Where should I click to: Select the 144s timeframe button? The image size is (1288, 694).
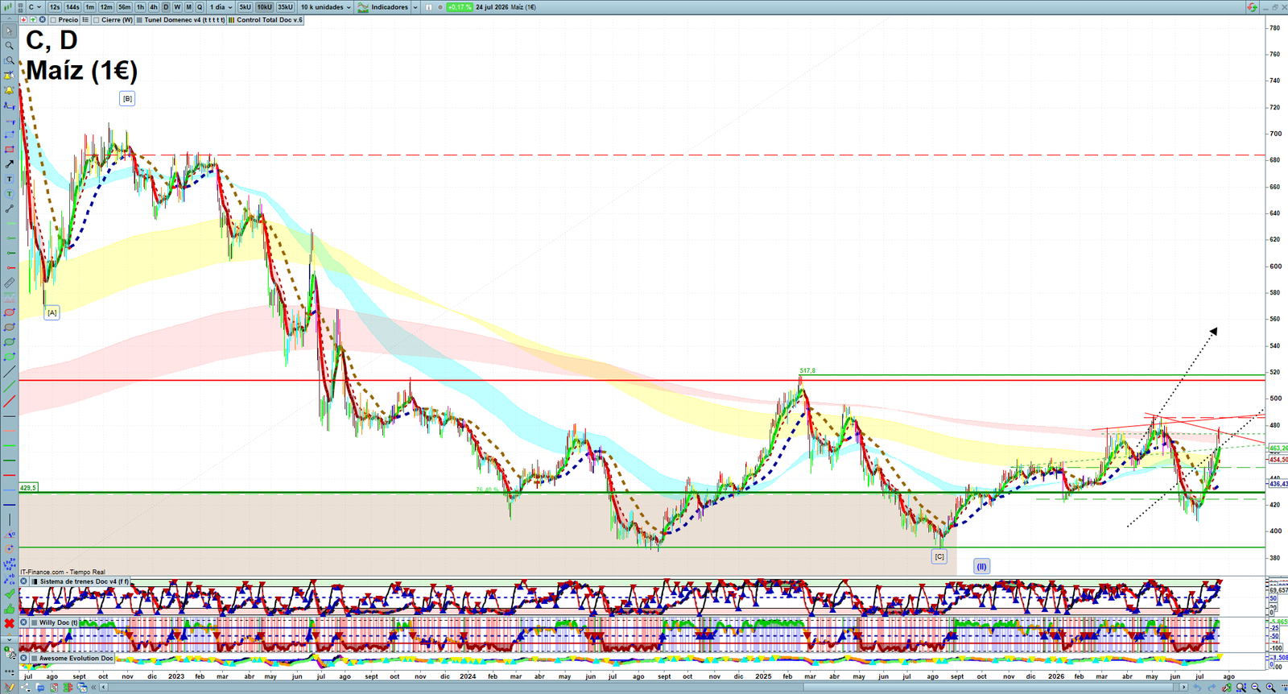point(72,7)
